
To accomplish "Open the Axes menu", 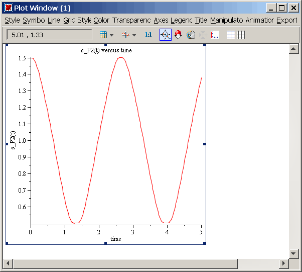I will [161, 20].
